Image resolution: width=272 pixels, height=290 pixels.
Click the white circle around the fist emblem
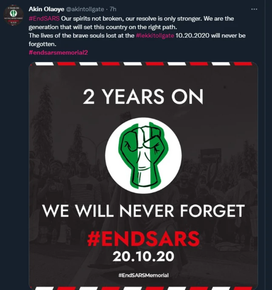[x=143, y=156]
